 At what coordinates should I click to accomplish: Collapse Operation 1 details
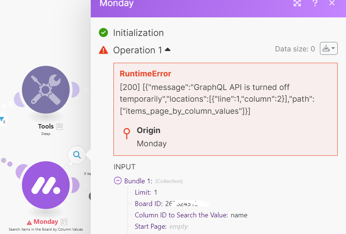pyautogui.click(x=168, y=50)
